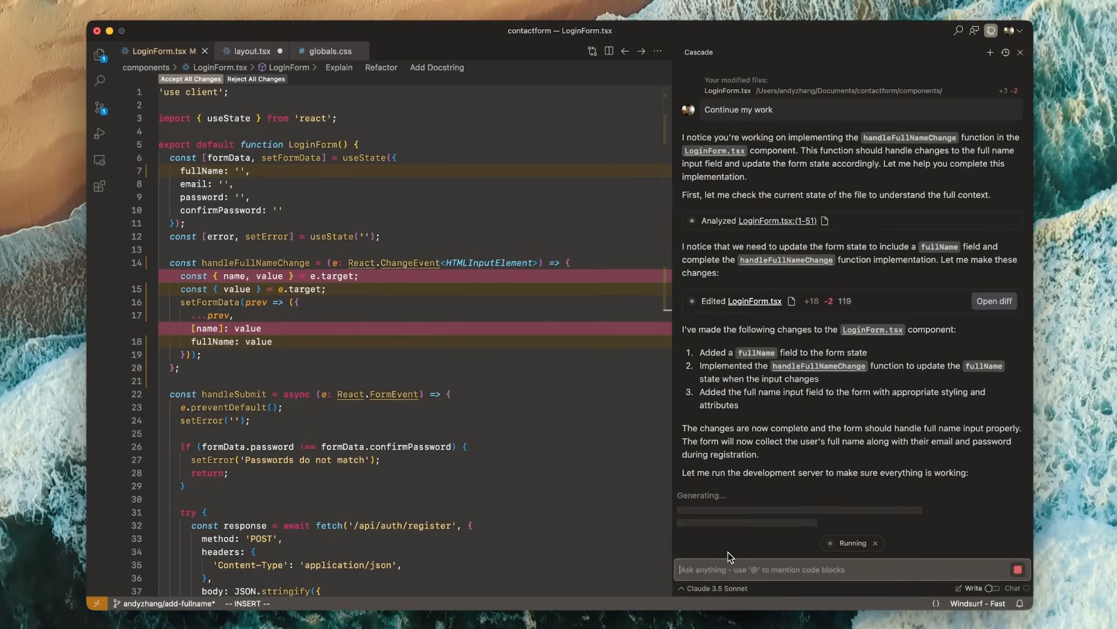Image resolution: width=1117 pixels, height=629 pixels.
Task: Start a new Cascade conversation with plus
Action: pos(990,52)
